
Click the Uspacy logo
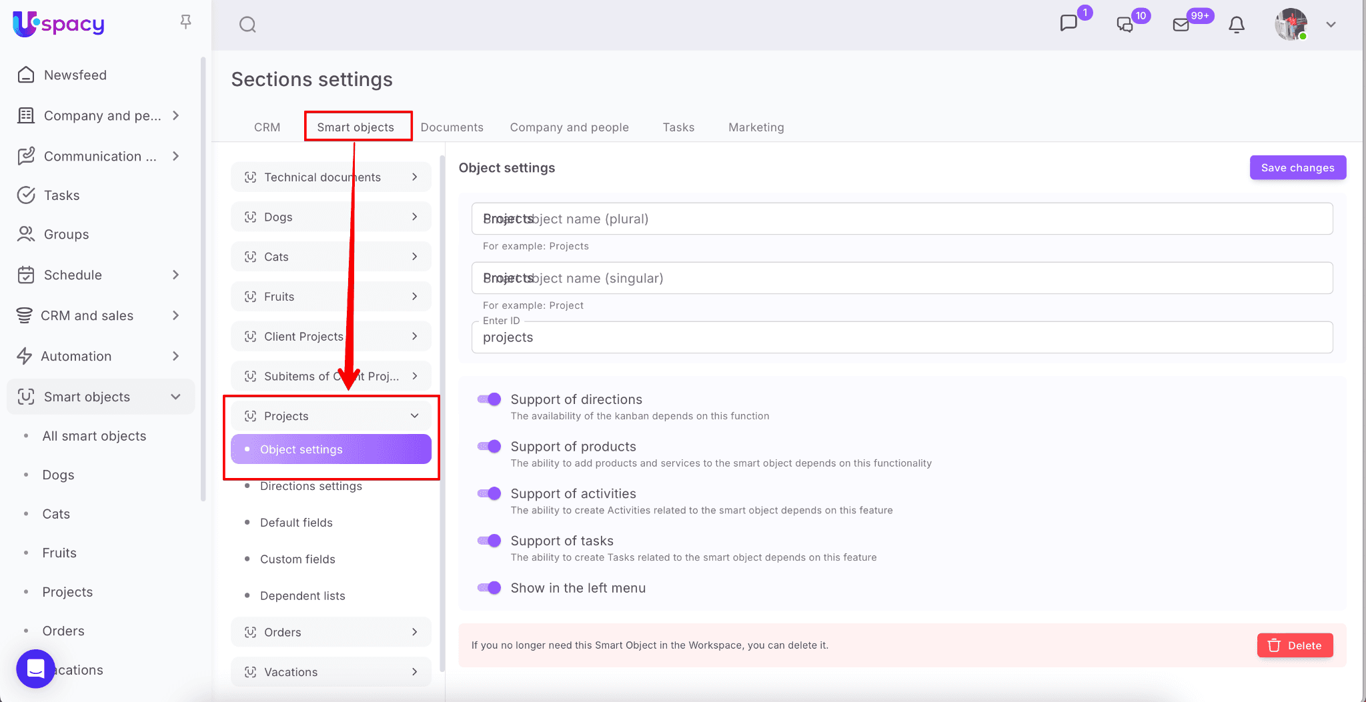(59, 24)
